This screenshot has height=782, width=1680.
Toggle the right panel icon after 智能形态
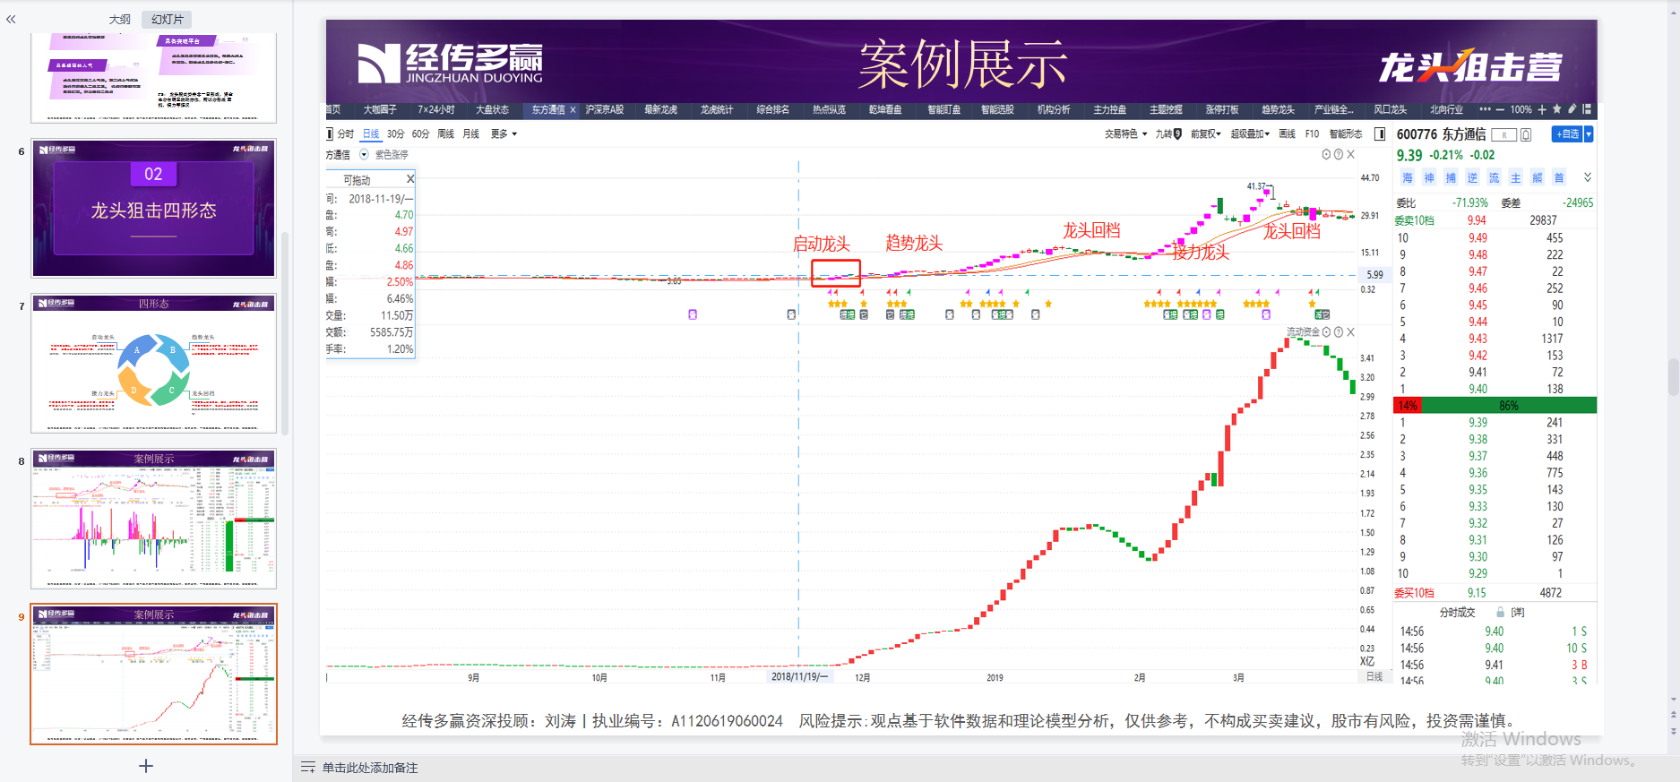click(1380, 134)
